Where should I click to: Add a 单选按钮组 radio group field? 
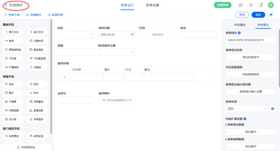[13, 50]
